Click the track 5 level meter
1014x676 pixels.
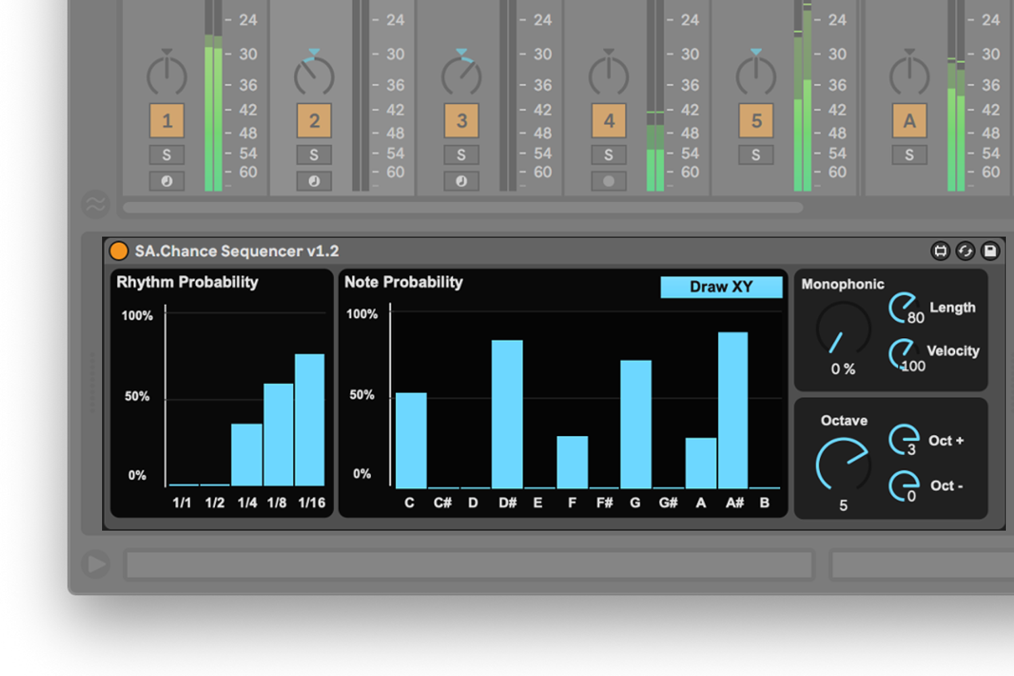pos(802,95)
